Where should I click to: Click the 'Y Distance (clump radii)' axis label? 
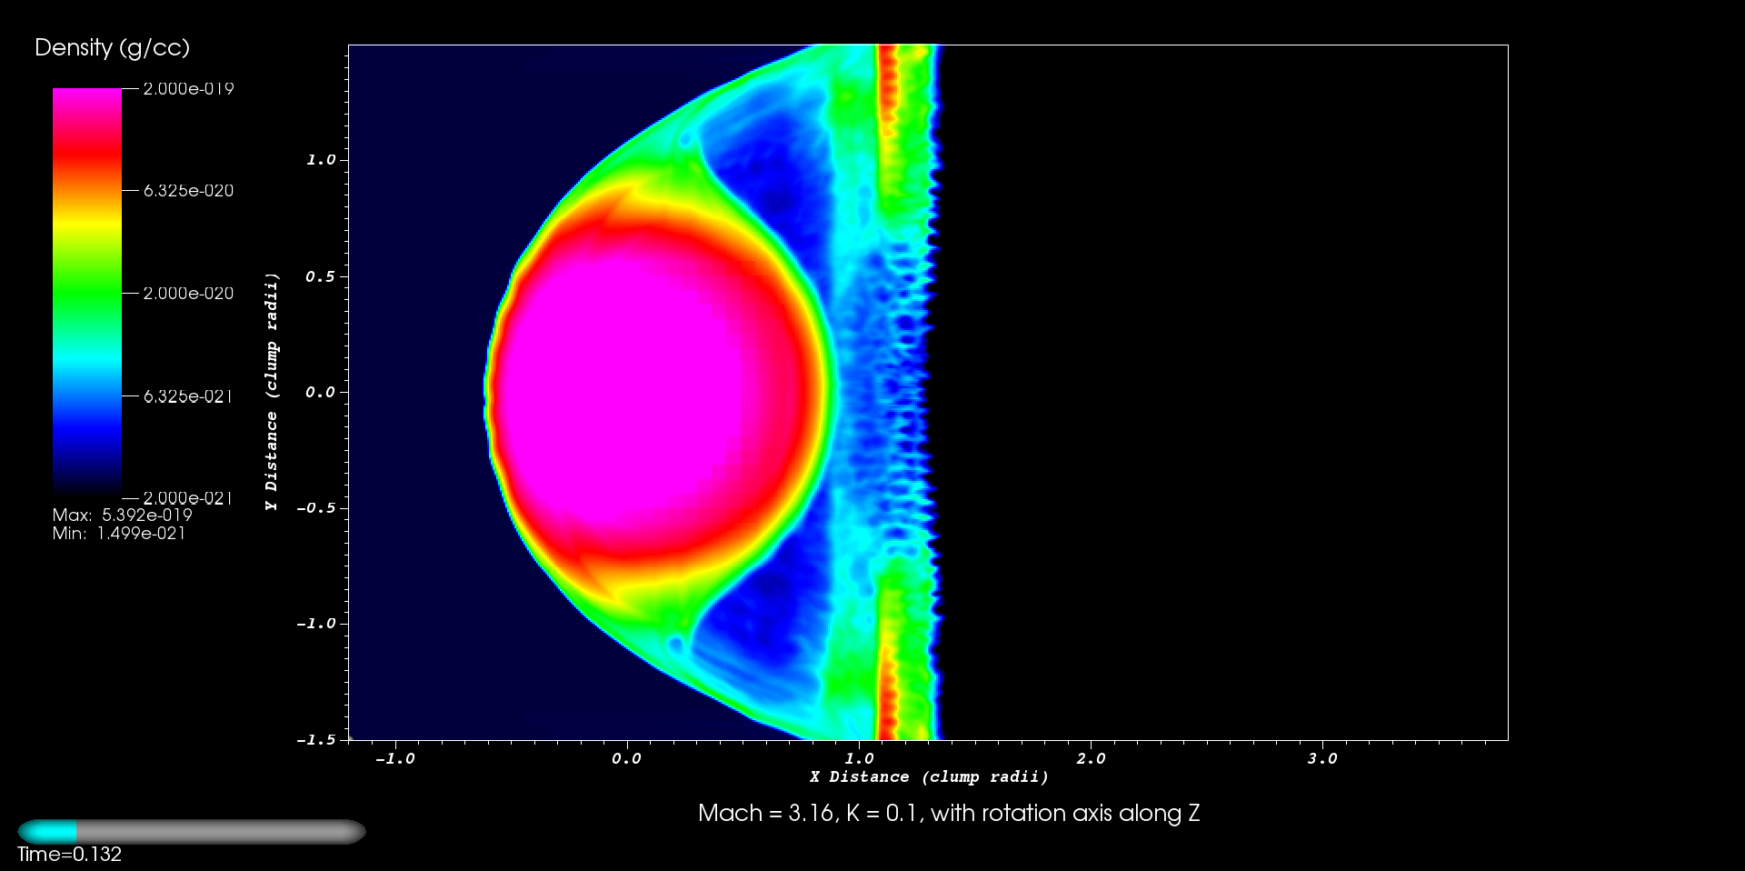tap(272, 391)
